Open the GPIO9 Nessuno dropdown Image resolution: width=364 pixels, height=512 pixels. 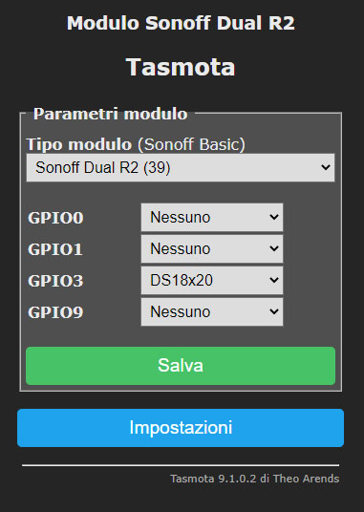point(212,311)
